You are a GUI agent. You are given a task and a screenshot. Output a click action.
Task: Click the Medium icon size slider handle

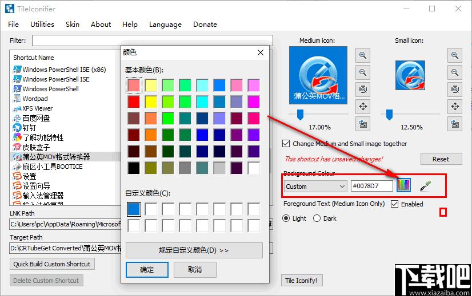coord(300,115)
